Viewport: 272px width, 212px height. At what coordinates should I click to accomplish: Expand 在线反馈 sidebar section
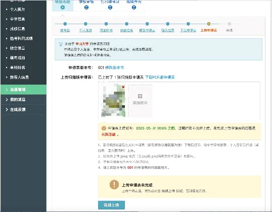click(x=24, y=110)
